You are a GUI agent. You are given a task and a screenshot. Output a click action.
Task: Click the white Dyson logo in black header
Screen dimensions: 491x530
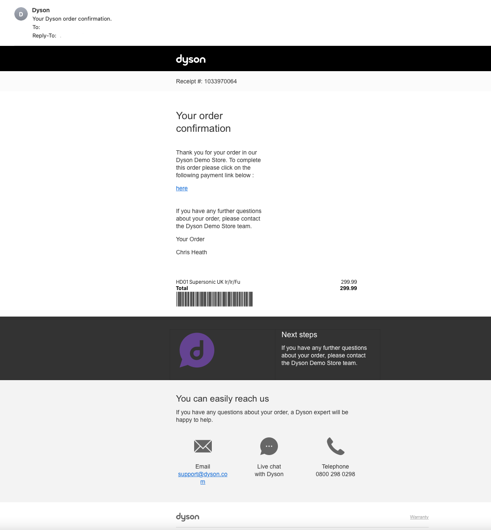[191, 59]
